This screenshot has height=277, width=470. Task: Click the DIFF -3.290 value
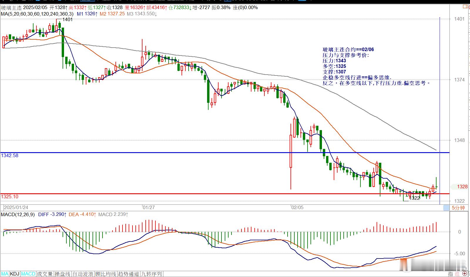[x=52, y=214]
